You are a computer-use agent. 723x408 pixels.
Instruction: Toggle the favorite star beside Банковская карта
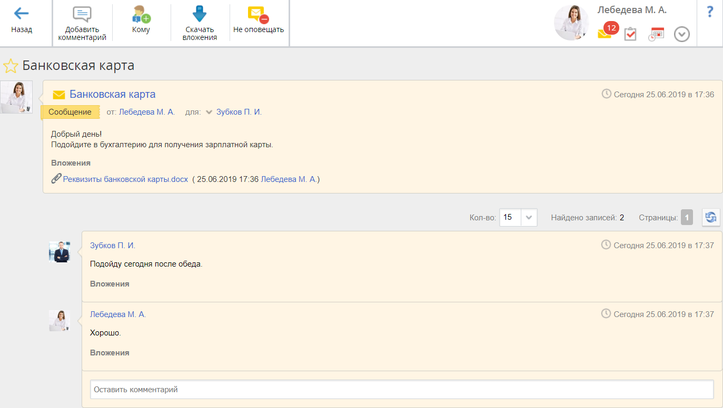click(10, 66)
